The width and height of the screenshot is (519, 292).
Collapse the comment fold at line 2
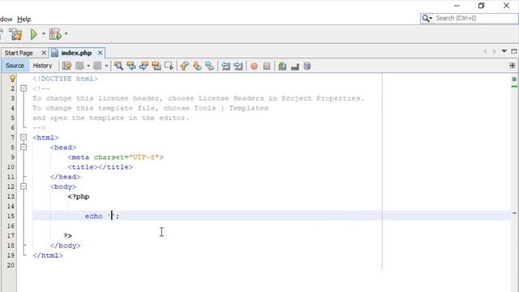pyautogui.click(x=24, y=88)
